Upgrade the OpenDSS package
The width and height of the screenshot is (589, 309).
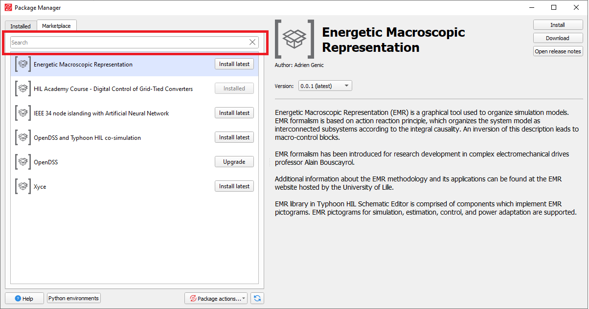234,162
